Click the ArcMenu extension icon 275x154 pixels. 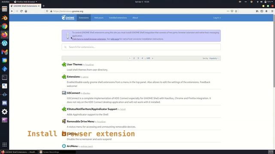pos(64,146)
